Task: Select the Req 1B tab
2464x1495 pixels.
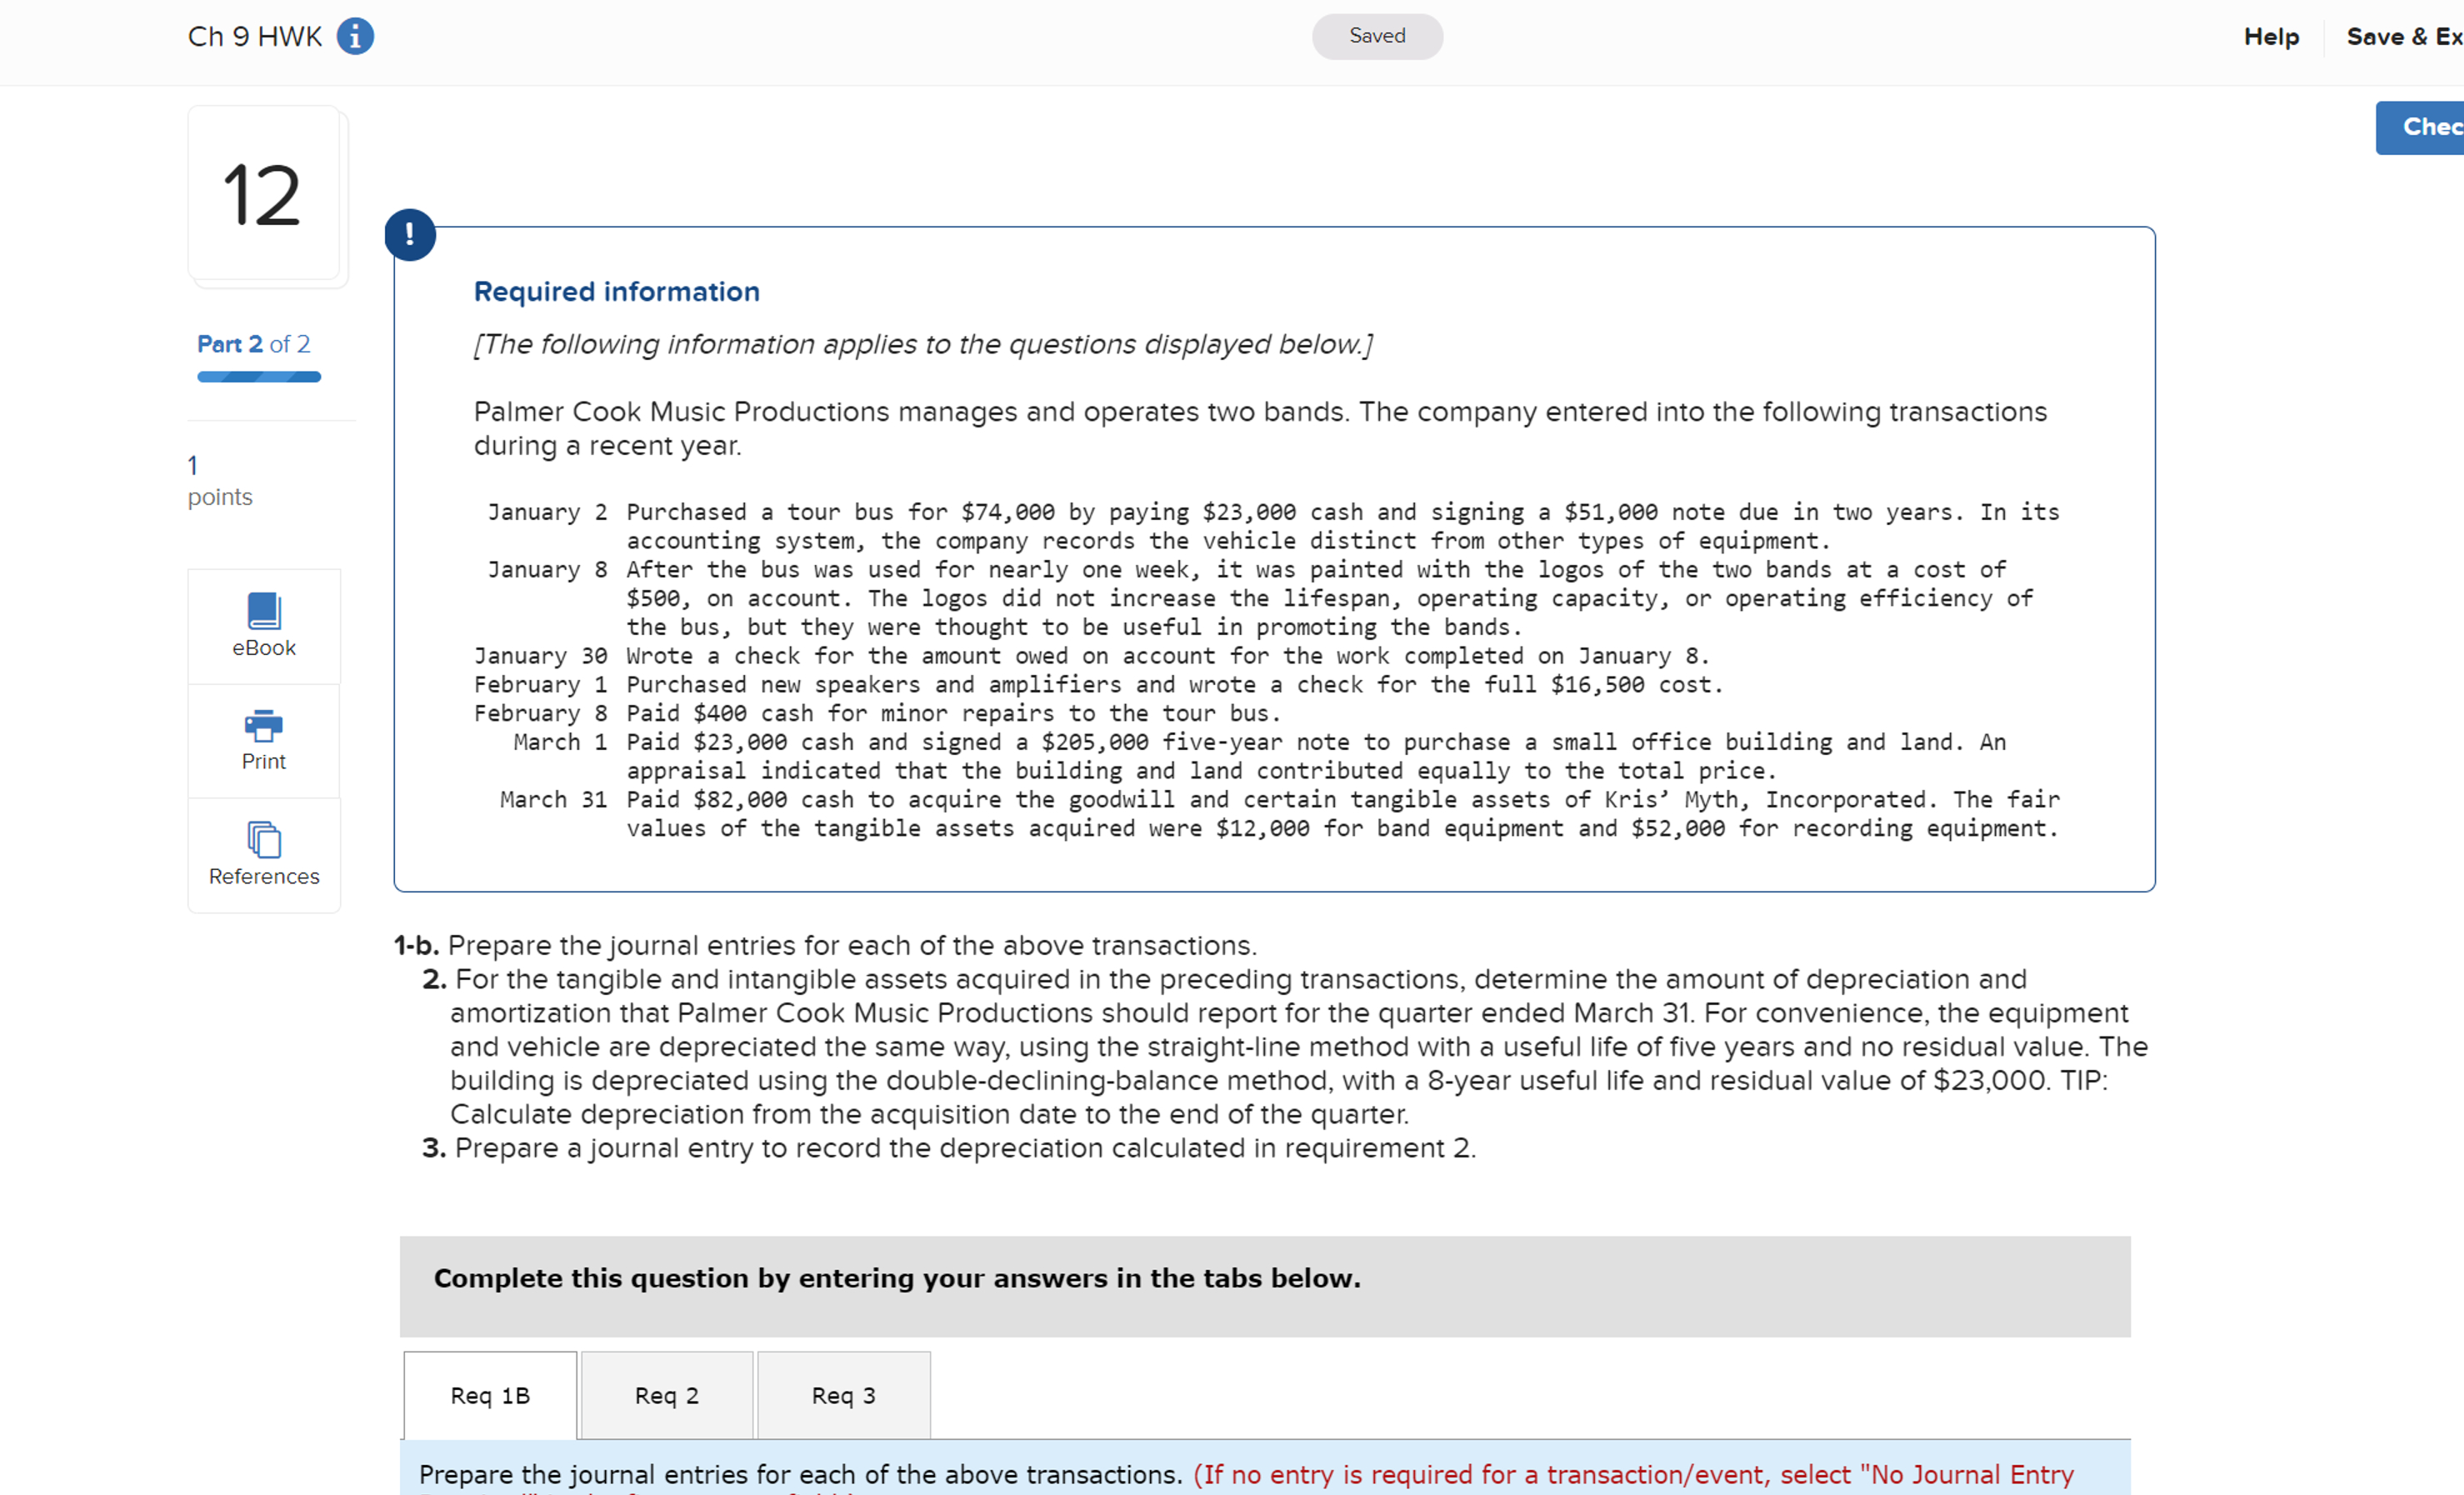Action: pyautogui.click(x=489, y=1395)
